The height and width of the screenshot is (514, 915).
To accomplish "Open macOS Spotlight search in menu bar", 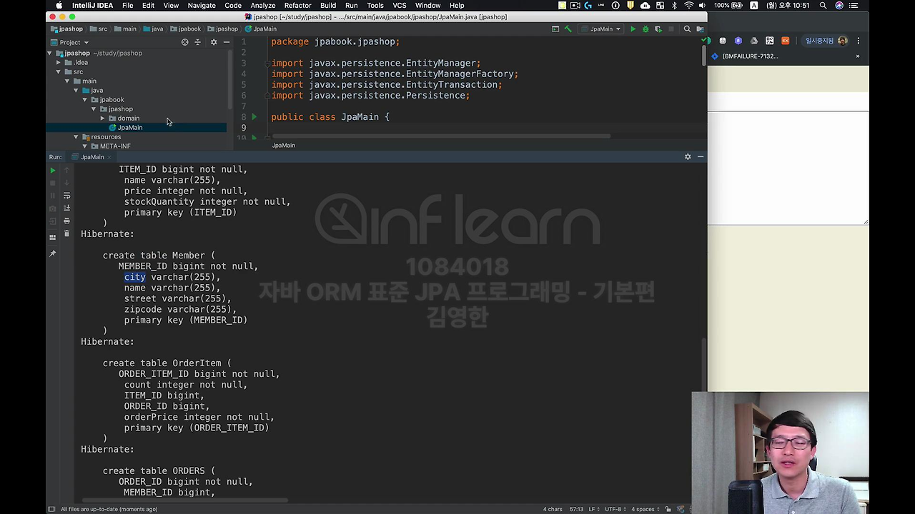I will (x=823, y=5).
